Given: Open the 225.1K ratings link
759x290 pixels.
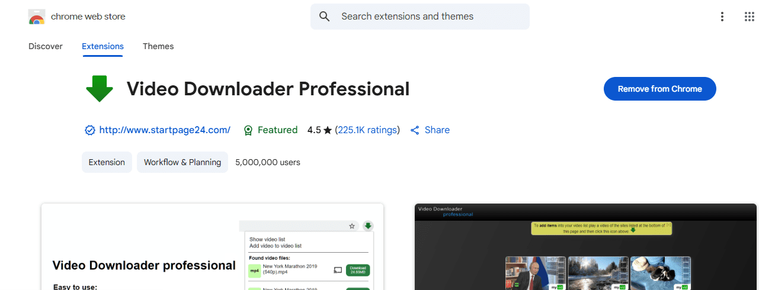Looking at the screenshot, I should tap(367, 130).
